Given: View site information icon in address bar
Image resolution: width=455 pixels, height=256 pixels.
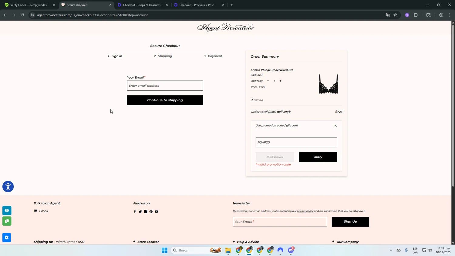Looking at the screenshot, I should tap(32, 15).
